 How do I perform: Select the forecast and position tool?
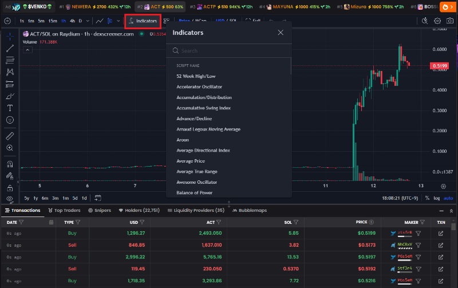(x=10, y=84)
